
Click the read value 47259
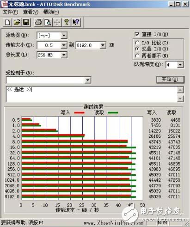click(x=174, y=180)
